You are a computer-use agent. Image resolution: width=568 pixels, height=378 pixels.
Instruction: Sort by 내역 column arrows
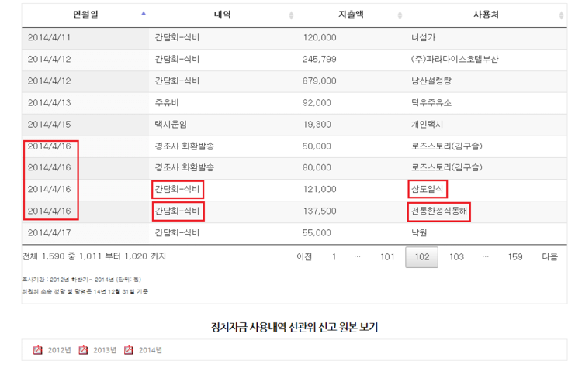pos(291,15)
